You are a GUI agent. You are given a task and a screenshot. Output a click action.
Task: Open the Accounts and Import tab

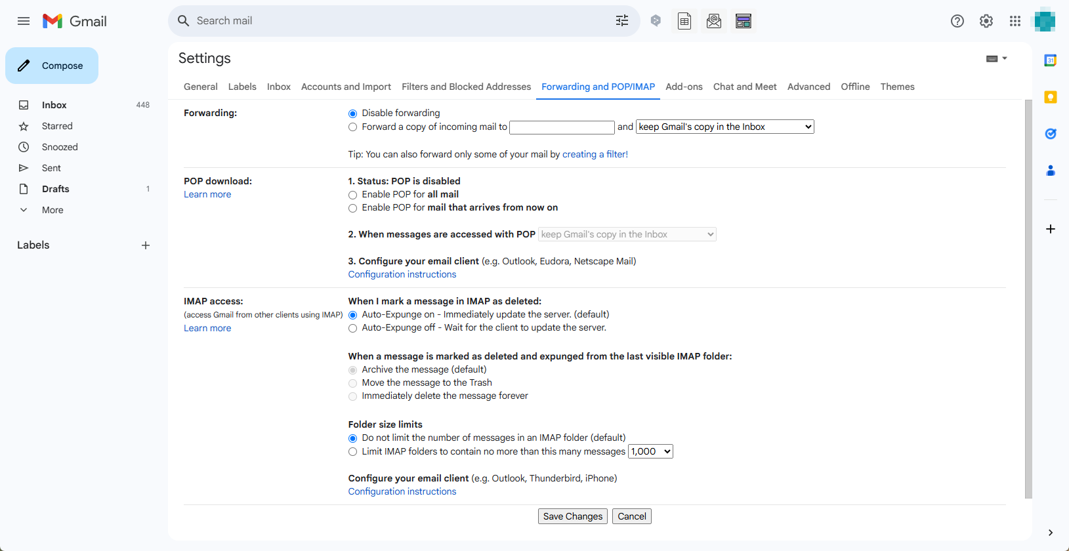click(346, 87)
